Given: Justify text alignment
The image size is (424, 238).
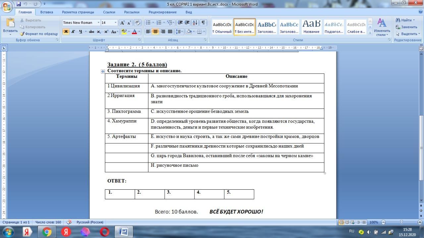Looking at the screenshot, I should coord(170,32).
